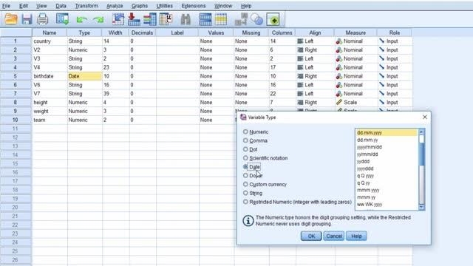Select row header number 5
The height and width of the screenshot is (266, 473).
pos(16,76)
